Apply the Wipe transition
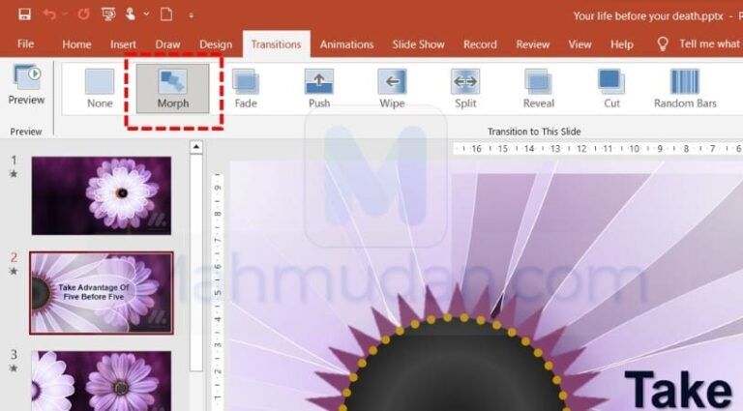This screenshot has width=743, height=411. (x=392, y=87)
